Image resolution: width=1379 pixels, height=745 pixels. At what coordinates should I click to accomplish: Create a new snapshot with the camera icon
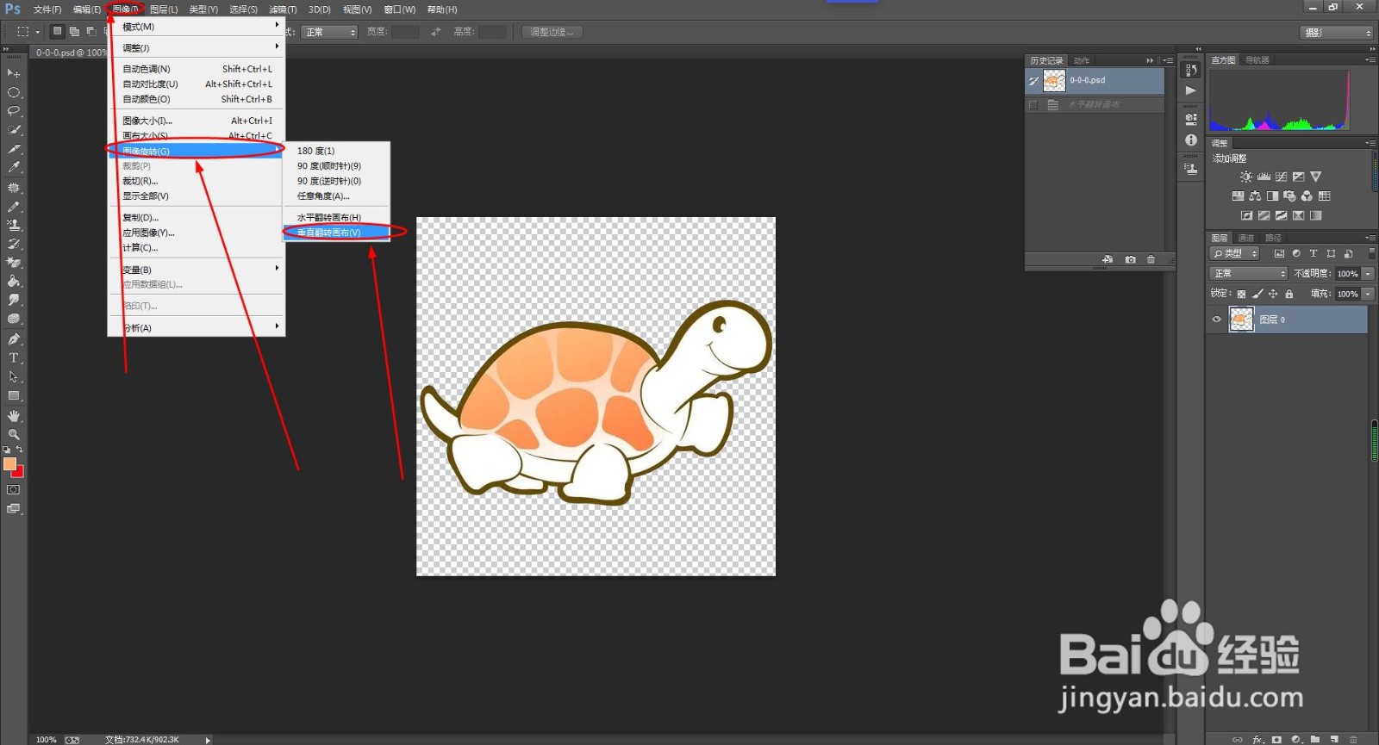pos(1130,259)
